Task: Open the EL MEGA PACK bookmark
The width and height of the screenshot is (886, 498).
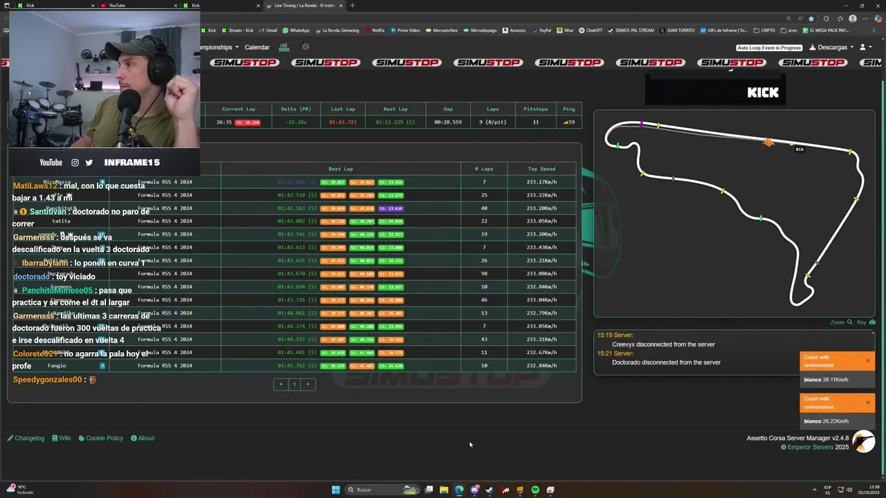Action: click(826, 30)
